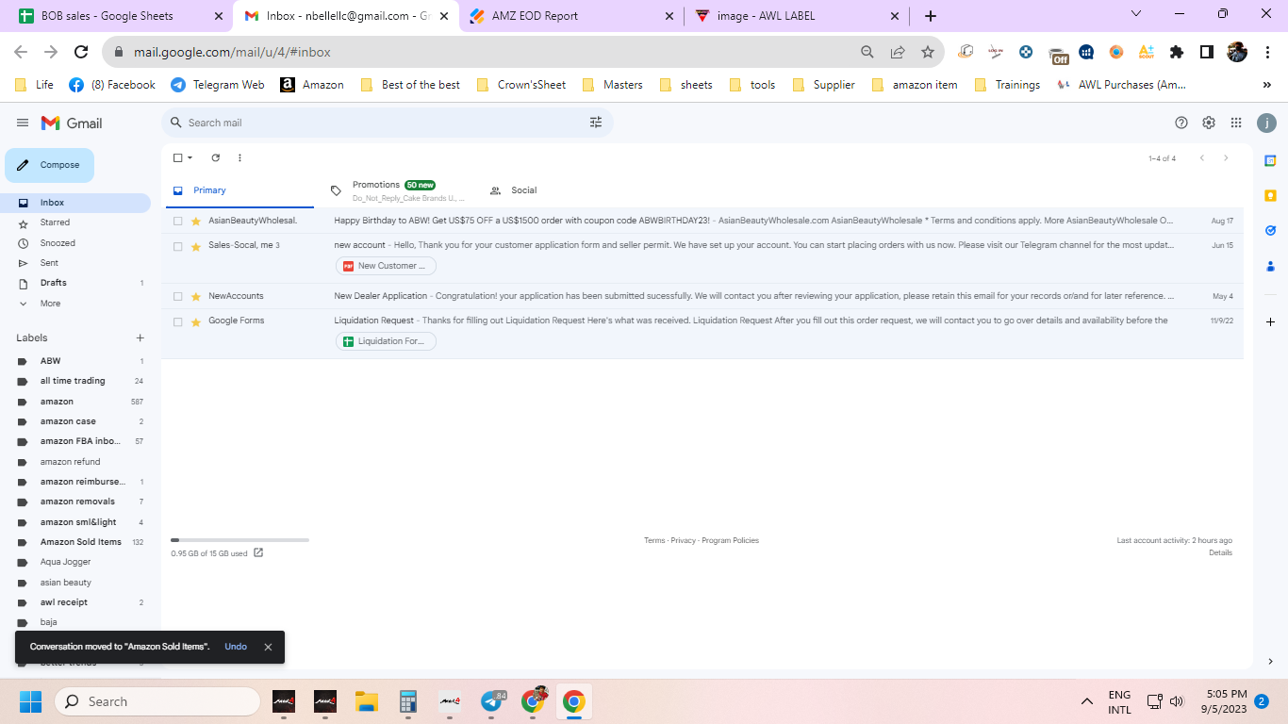
Task: Open Chrome tab search dropdown
Action: tap(1135, 14)
